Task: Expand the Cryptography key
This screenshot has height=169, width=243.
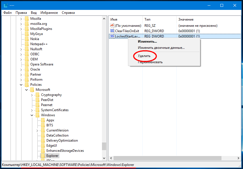Action: click(x=32, y=95)
